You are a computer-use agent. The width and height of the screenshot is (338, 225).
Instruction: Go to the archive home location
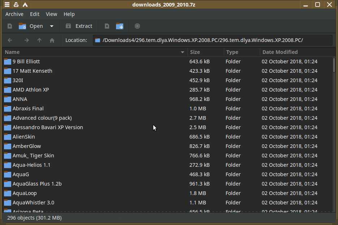52,40
